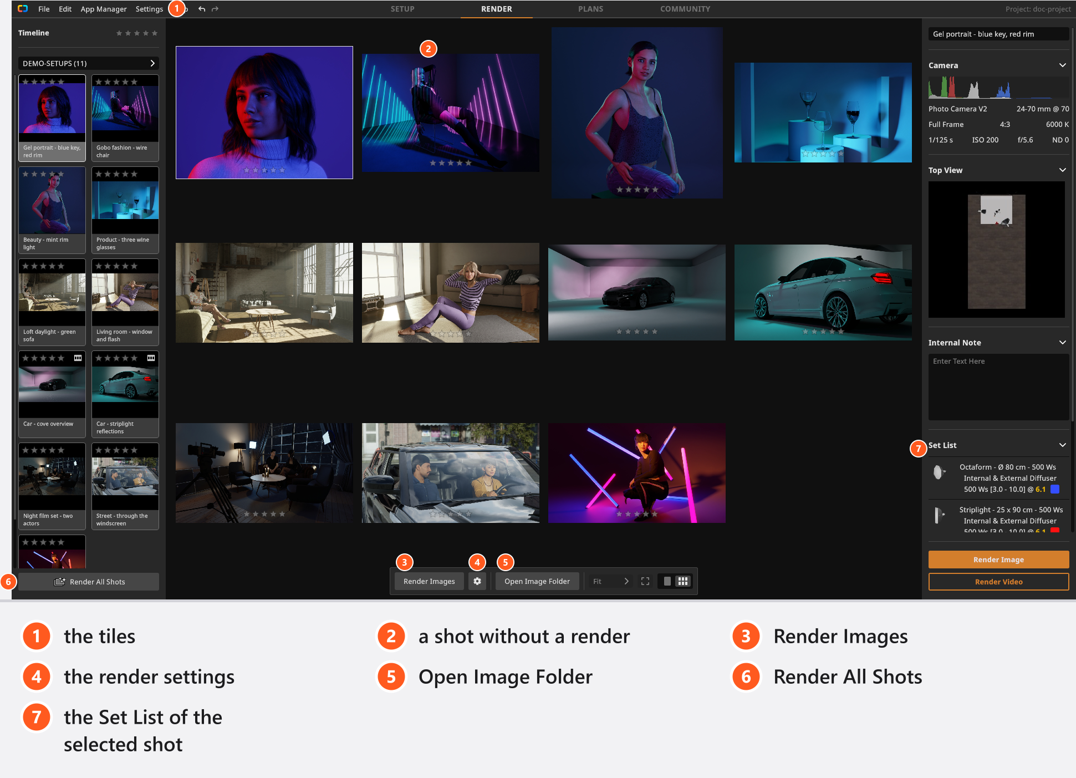Viewport: 1076px width, 778px height.
Task: Open the File menu
Action: 44,9
